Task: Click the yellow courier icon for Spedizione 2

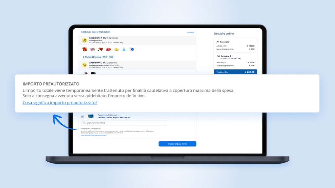Action: tap(84, 65)
